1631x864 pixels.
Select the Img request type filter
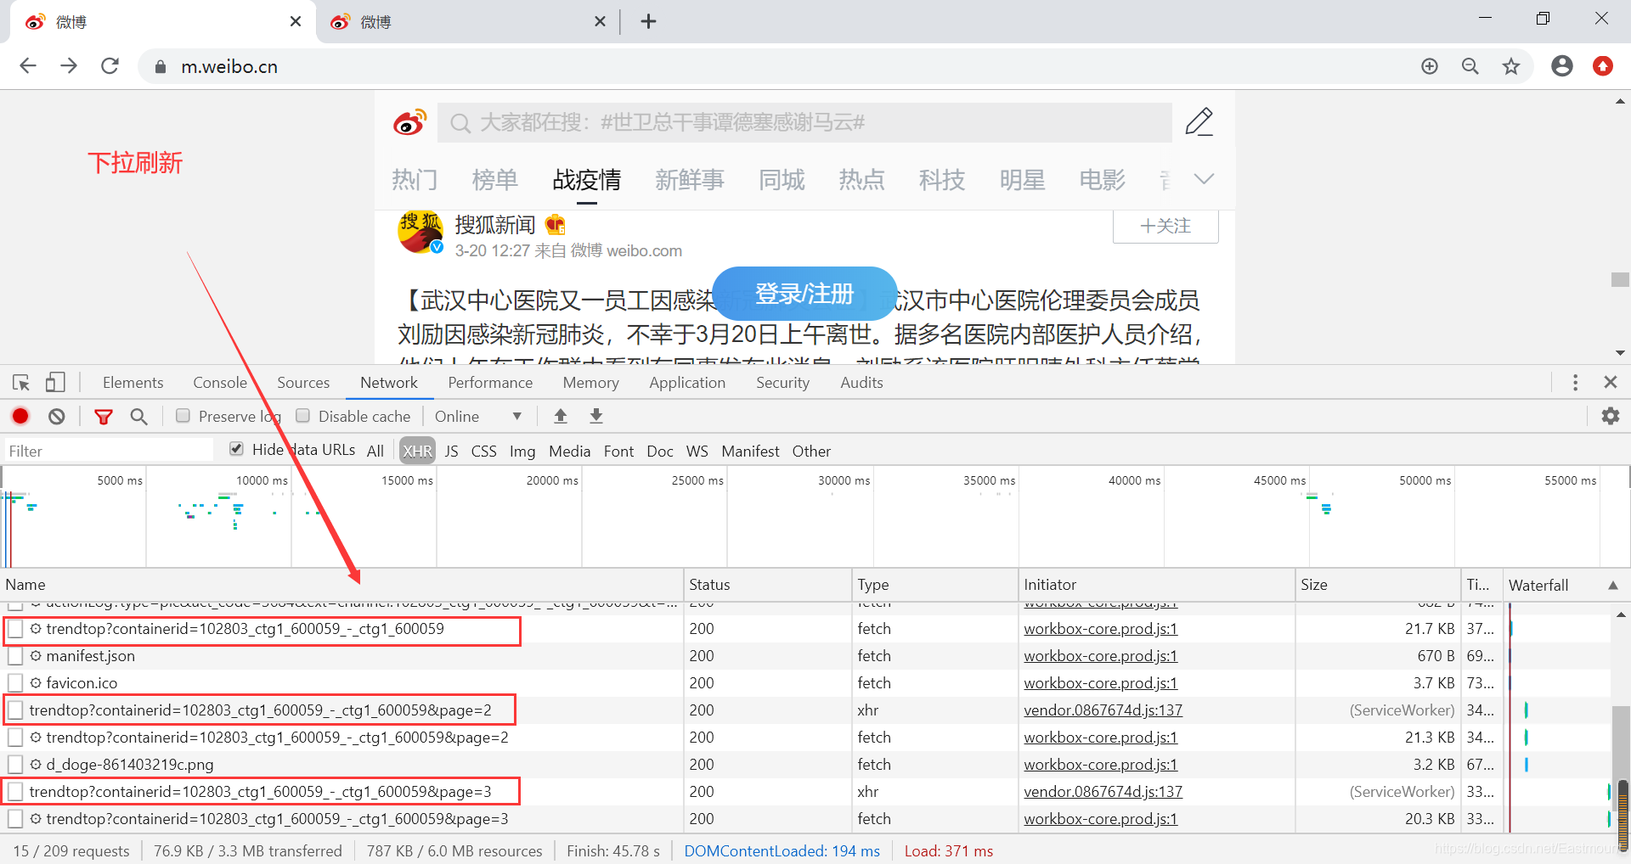click(522, 451)
